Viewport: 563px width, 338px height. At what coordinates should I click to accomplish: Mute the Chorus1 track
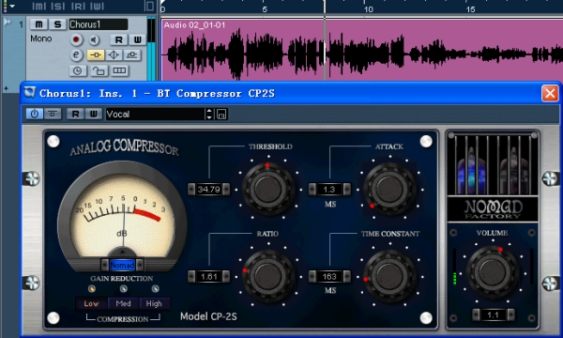click(38, 24)
